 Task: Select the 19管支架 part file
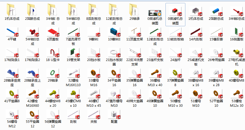click(73, 55)
